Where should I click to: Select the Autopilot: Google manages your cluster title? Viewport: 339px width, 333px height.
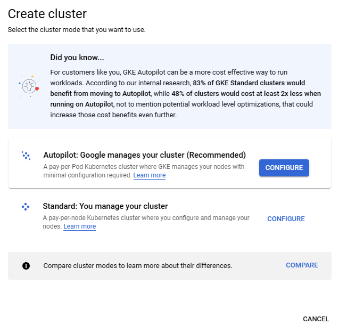[x=144, y=155]
